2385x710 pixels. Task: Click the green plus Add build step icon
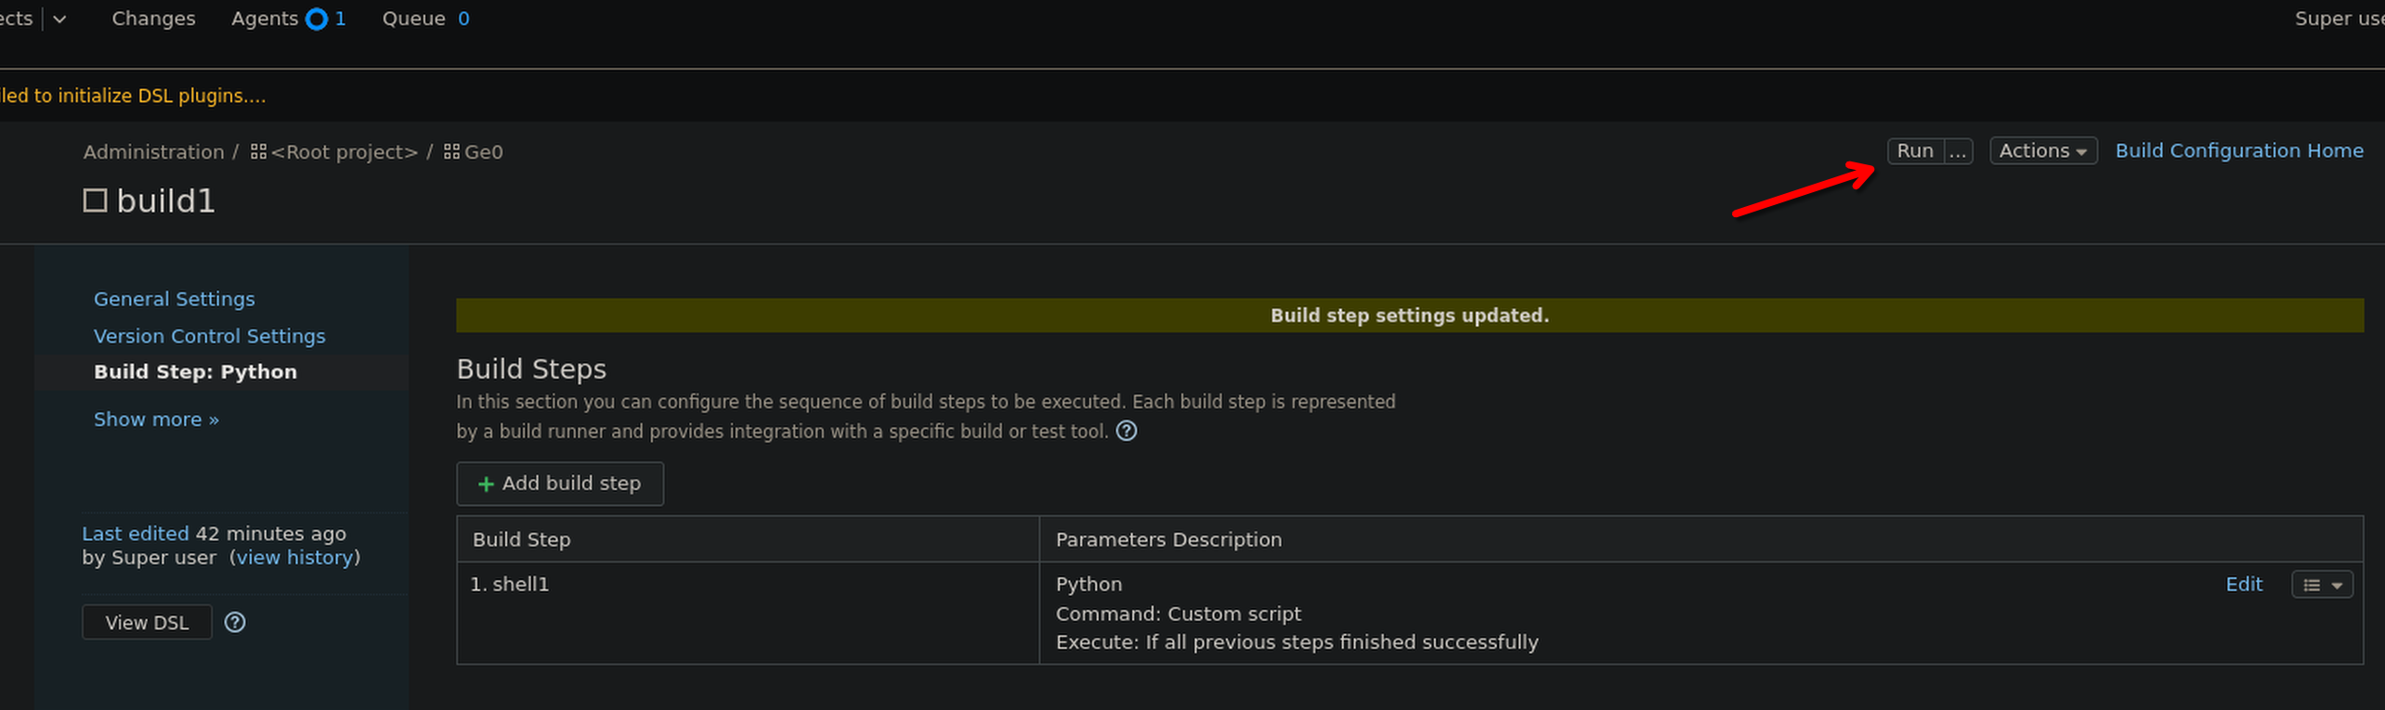485,484
